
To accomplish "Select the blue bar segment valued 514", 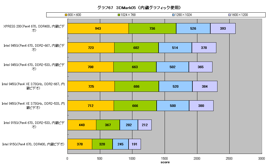I will click(175, 48).
